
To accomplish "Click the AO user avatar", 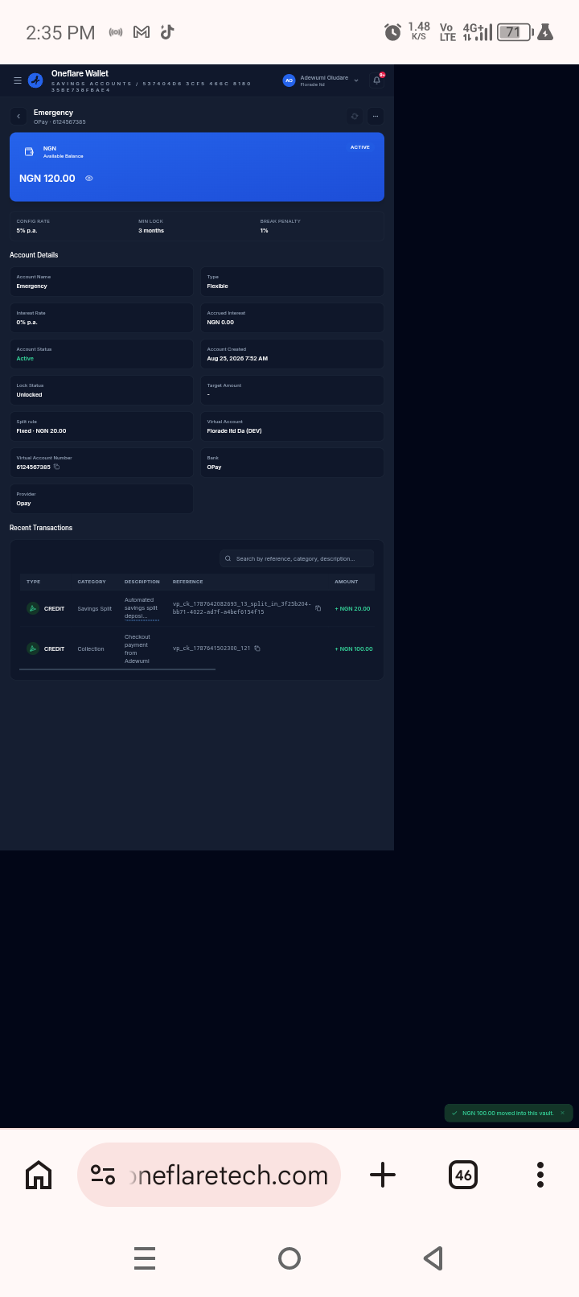I will [289, 80].
